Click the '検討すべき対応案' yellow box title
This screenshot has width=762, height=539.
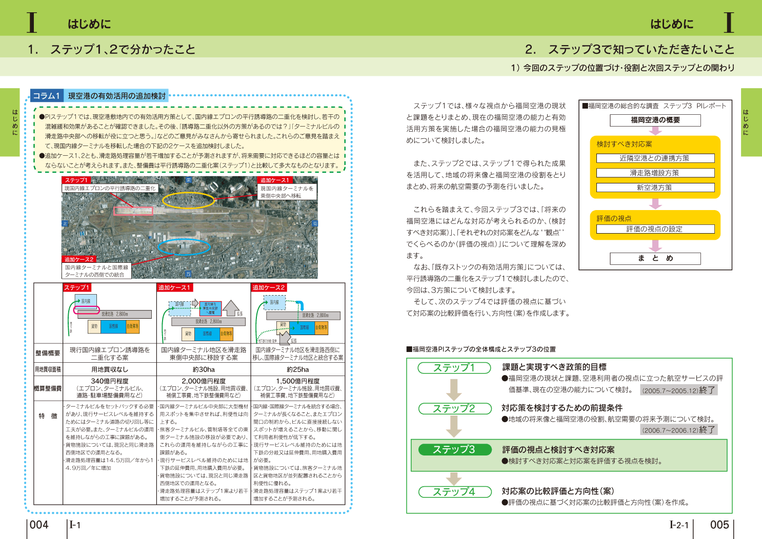point(624,144)
